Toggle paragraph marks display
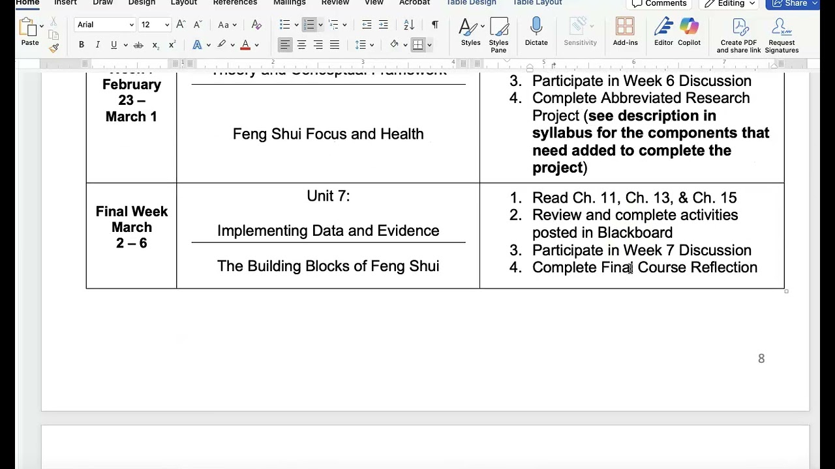The height and width of the screenshot is (469, 835). click(435, 25)
